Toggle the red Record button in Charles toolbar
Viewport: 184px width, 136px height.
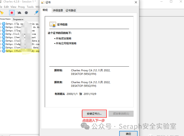click(x=12, y=13)
